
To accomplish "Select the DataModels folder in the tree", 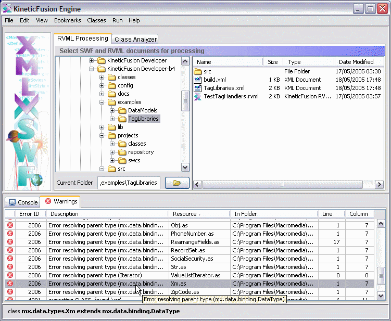I will coord(142,110).
